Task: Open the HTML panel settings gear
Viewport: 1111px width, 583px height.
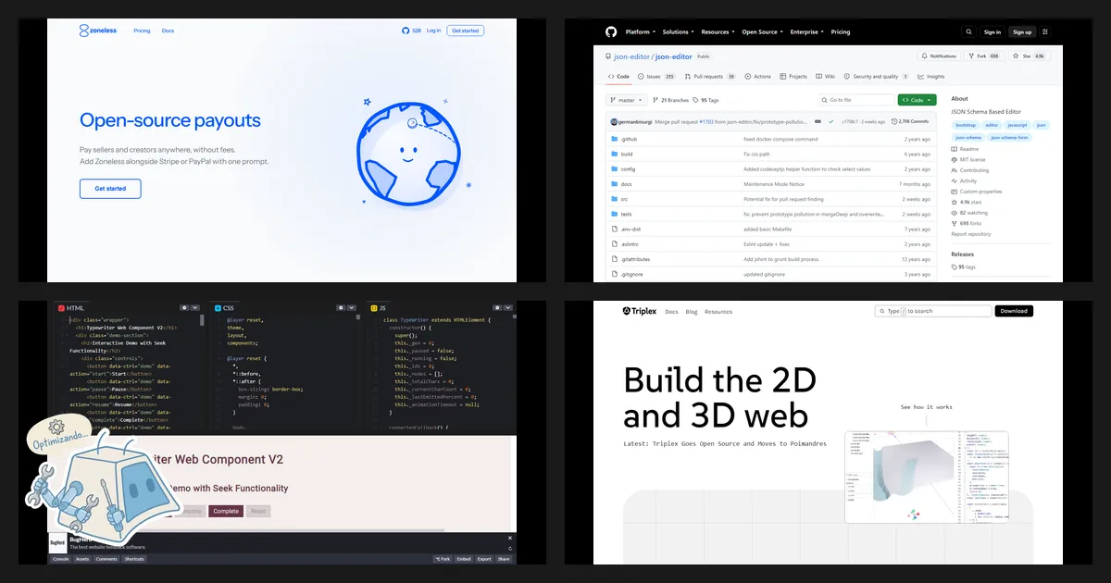Action: [185, 307]
